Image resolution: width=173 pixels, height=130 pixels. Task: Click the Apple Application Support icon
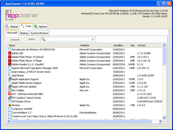tap(10, 79)
